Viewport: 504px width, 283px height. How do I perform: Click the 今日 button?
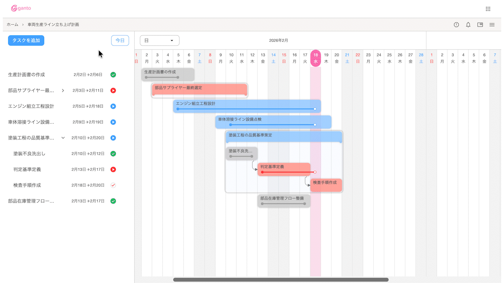(120, 40)
